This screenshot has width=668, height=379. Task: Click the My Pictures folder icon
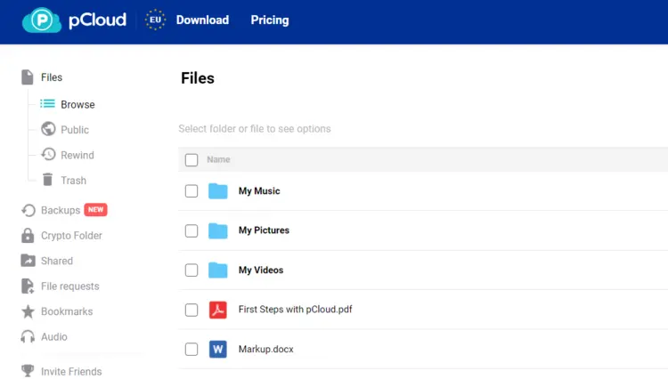tap(217, 230)
